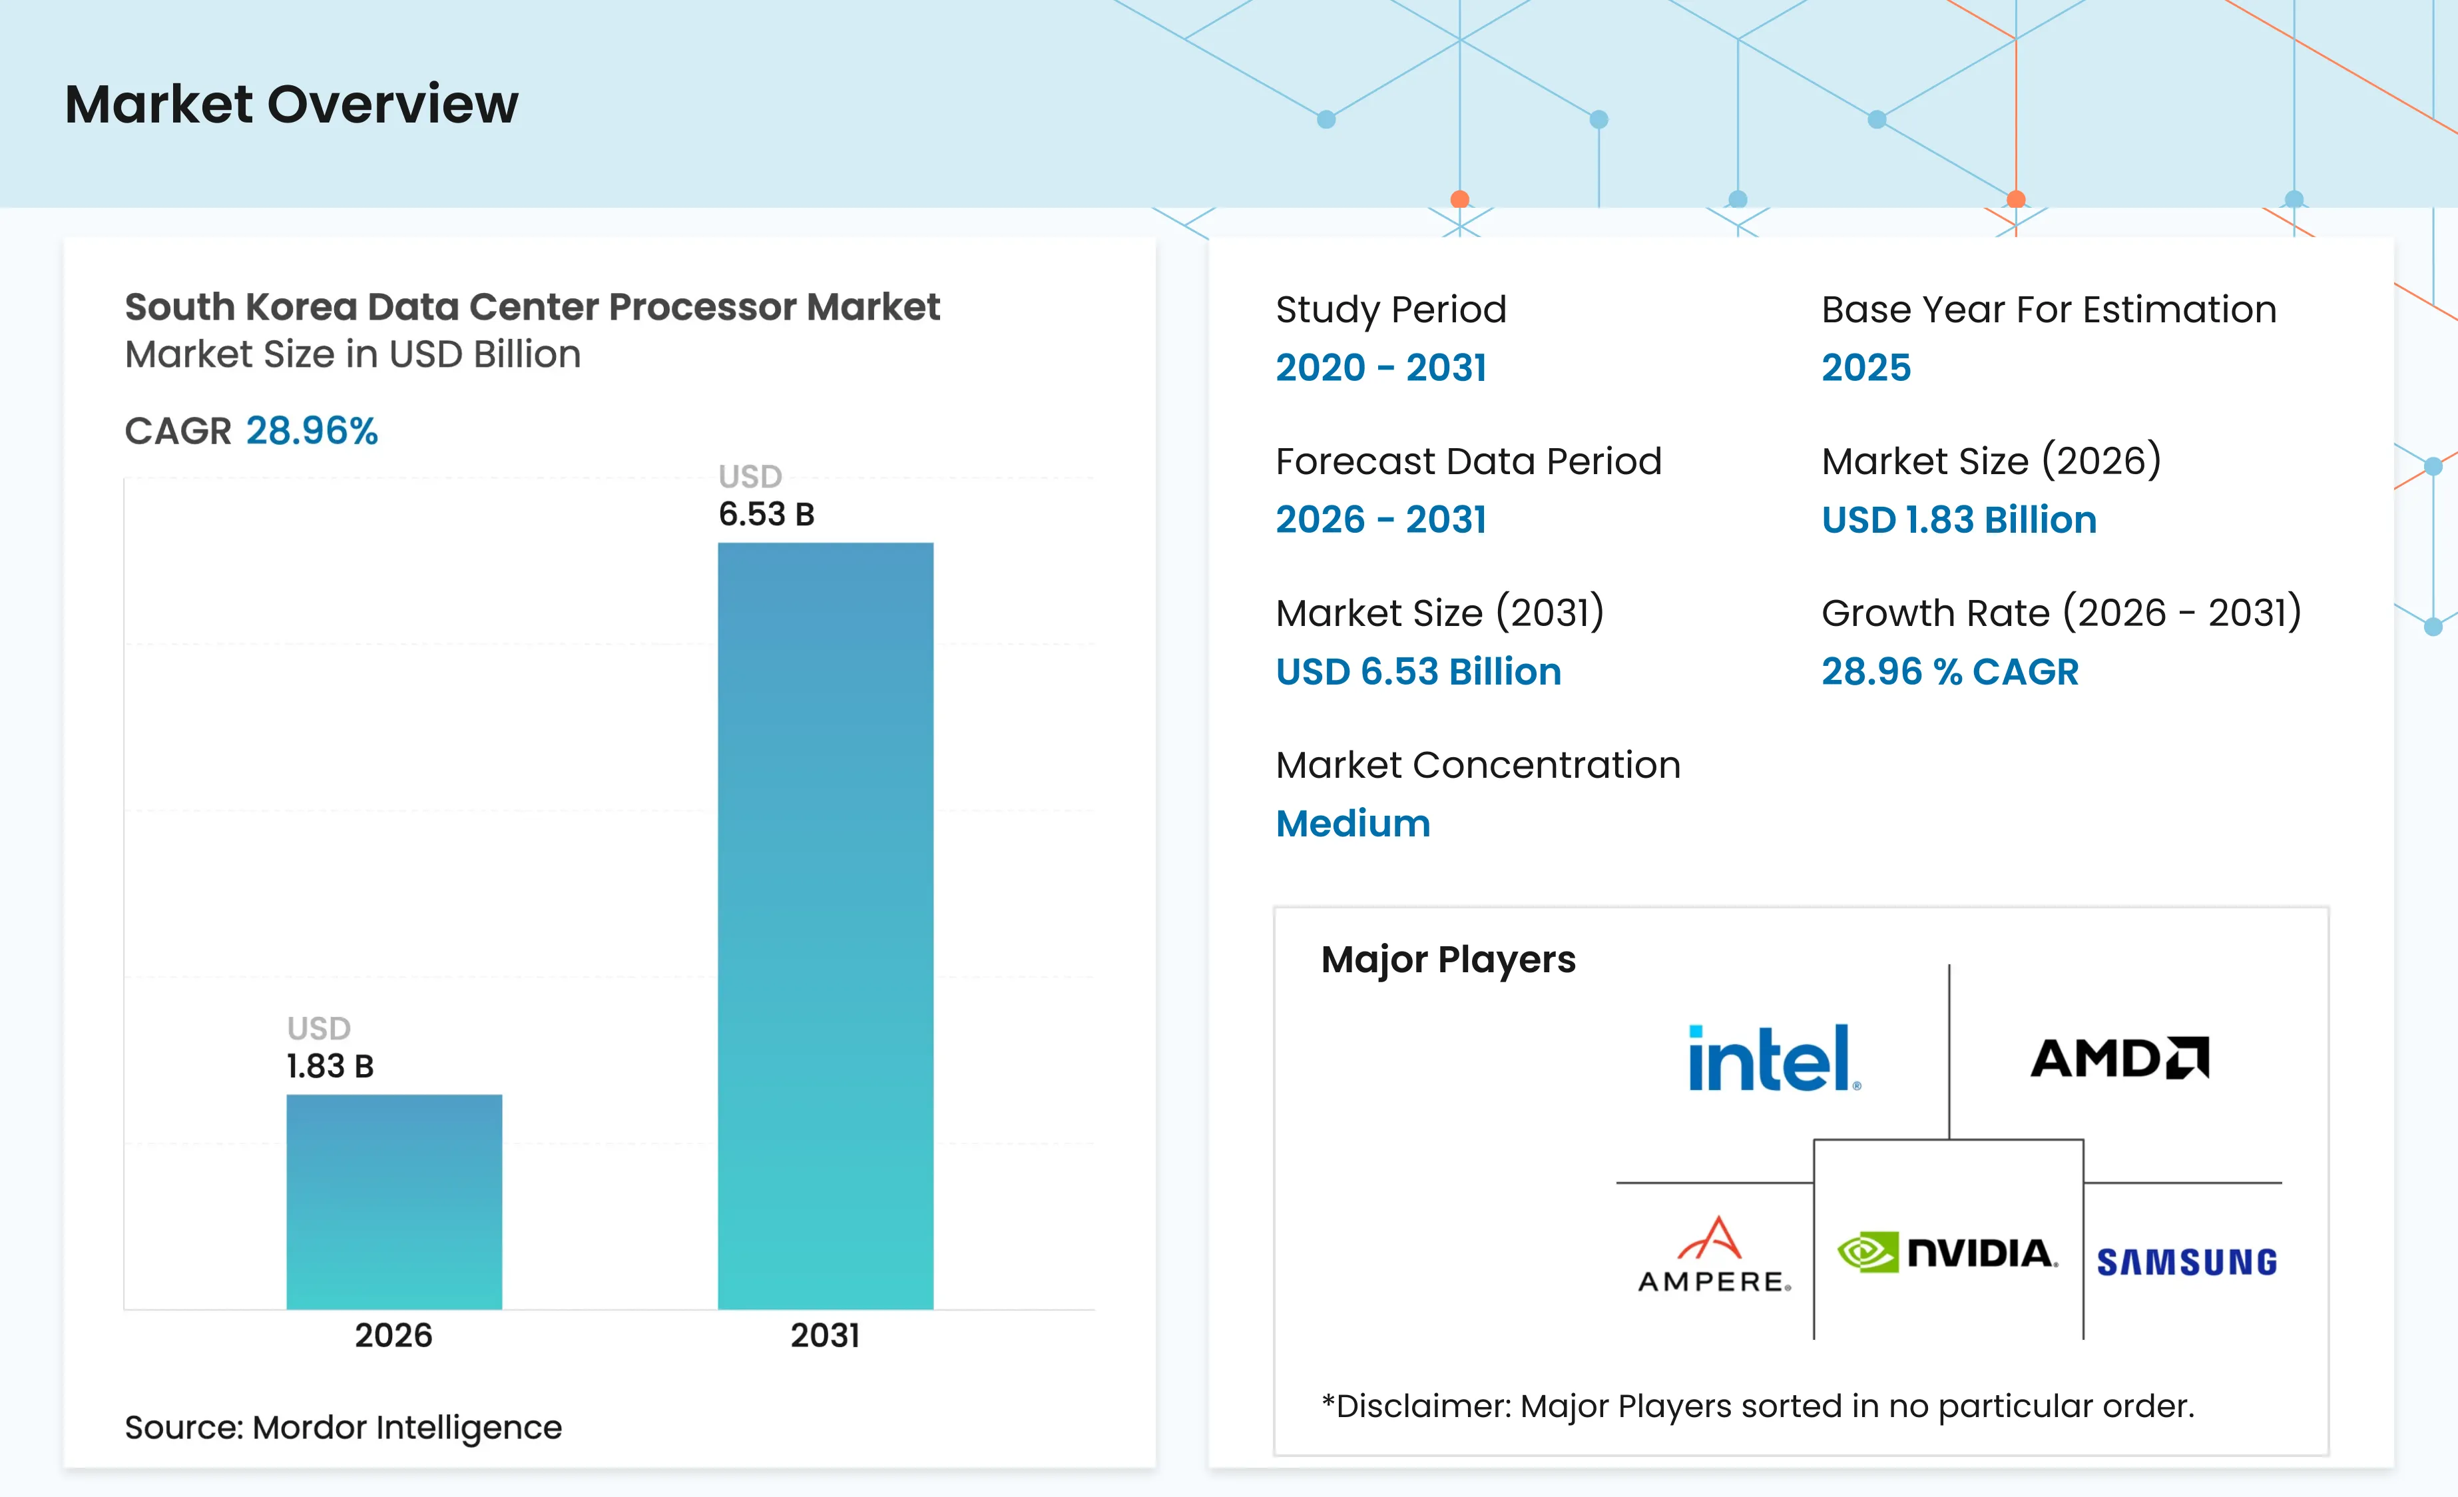Click the '2020 - 2031' value
The width and height of the screenshot is (2458, 1497).
[1381, 368]
